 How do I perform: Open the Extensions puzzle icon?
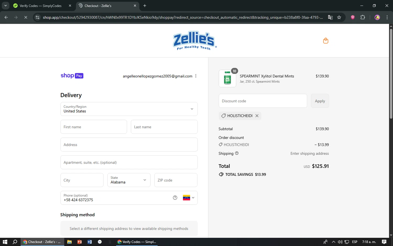[x=363, y=17]
